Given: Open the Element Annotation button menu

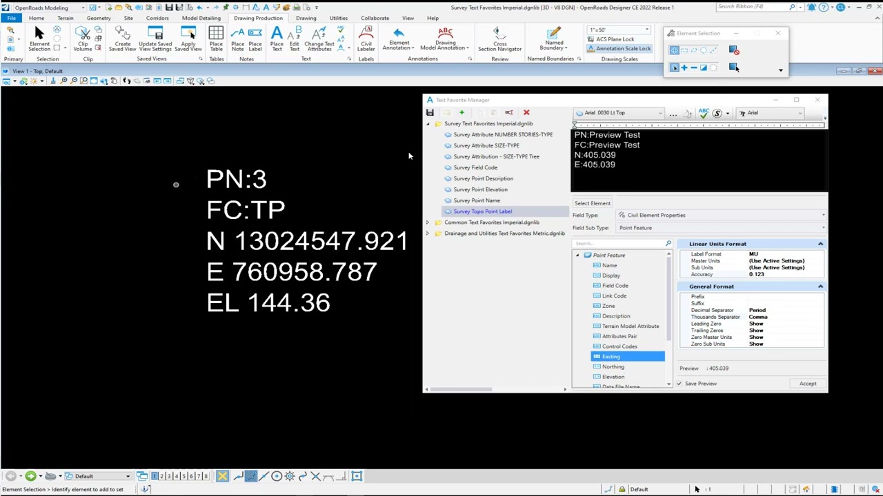Looking at the screenshot, I should 399,39.
